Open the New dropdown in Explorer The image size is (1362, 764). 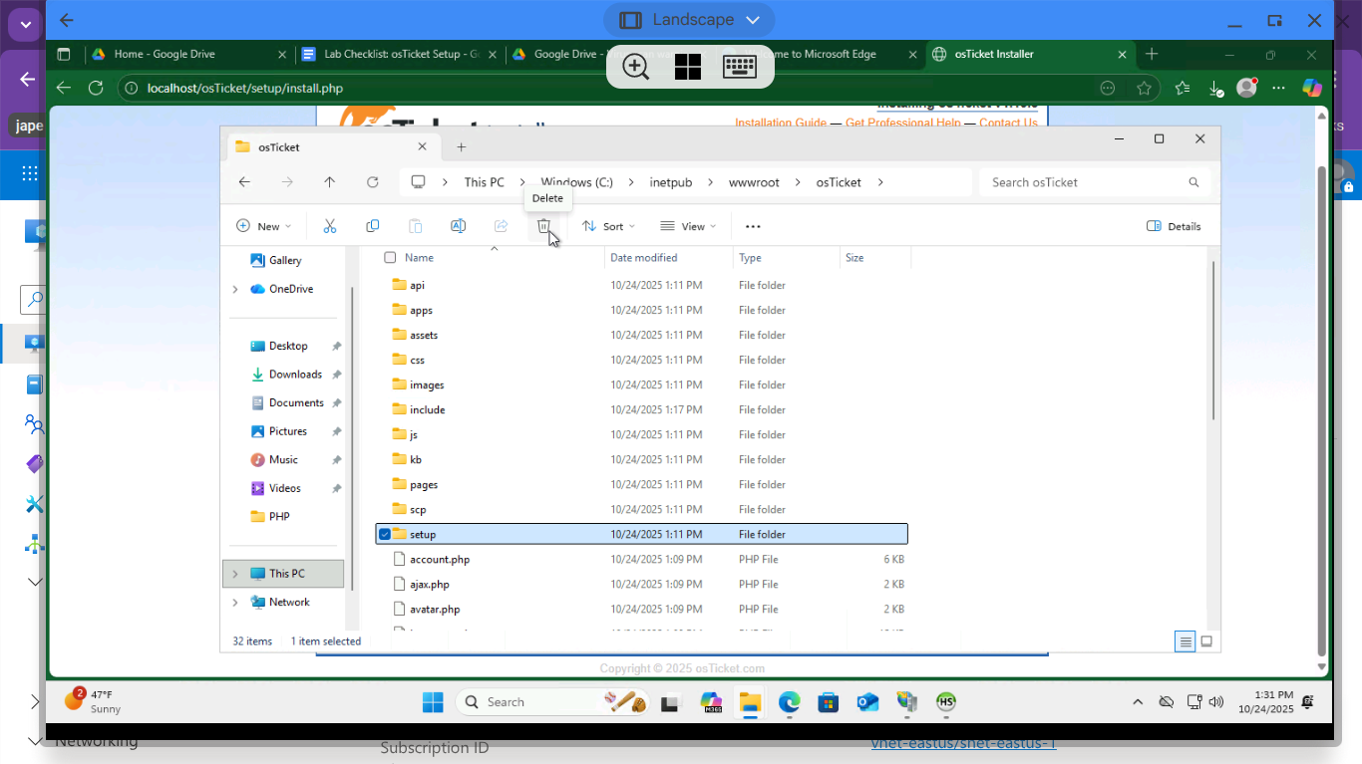[263, 226]
